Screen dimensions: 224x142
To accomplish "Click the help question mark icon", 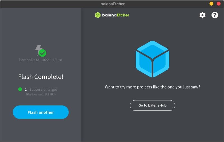I will (x=215, y=15).
